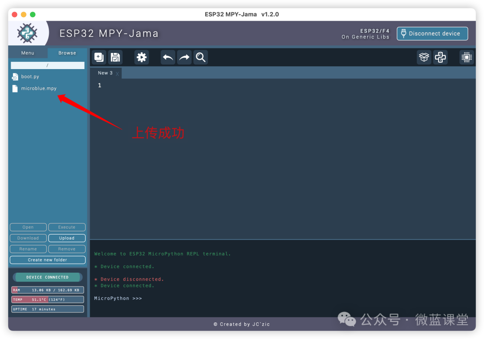Image resolution: width=484 pixels, height=339 pixels.
Task: Click Create new folder button
Action: 48,260
